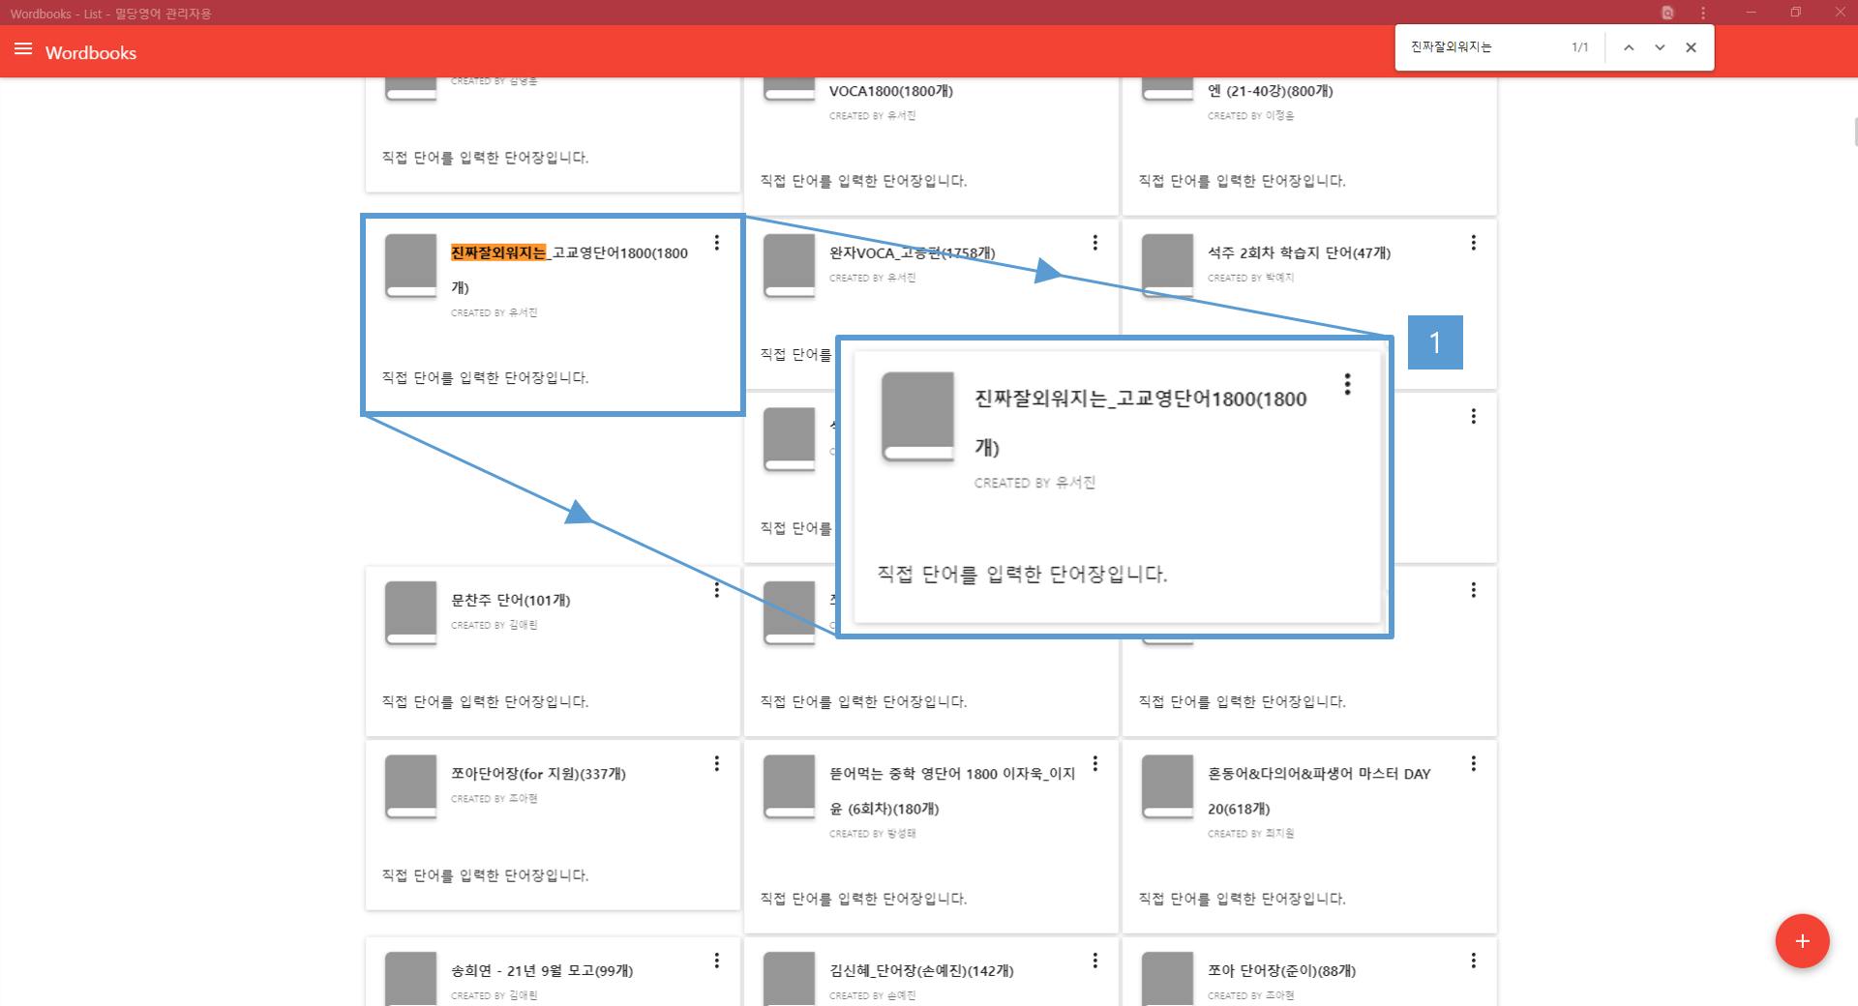Image resolution: width=1858 pixels, height=1006 pixels.
Task: Open options for 진짜잘외워지는_고교영단어1800 card
Action: click(x=716, y=243)
